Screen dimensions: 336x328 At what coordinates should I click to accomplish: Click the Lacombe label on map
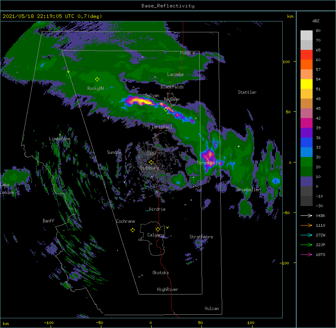(175, 74)
